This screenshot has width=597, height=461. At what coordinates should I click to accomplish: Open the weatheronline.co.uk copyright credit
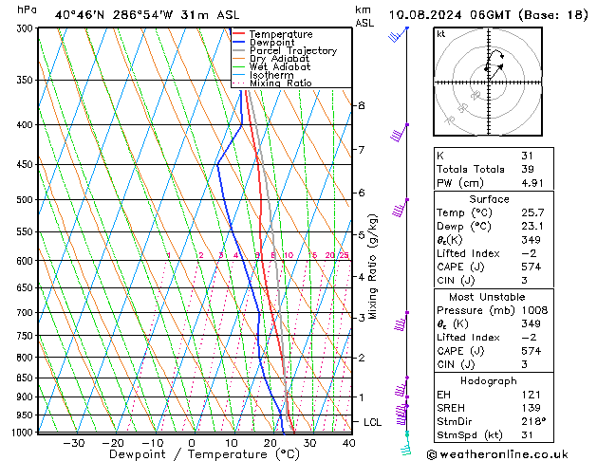497,454
